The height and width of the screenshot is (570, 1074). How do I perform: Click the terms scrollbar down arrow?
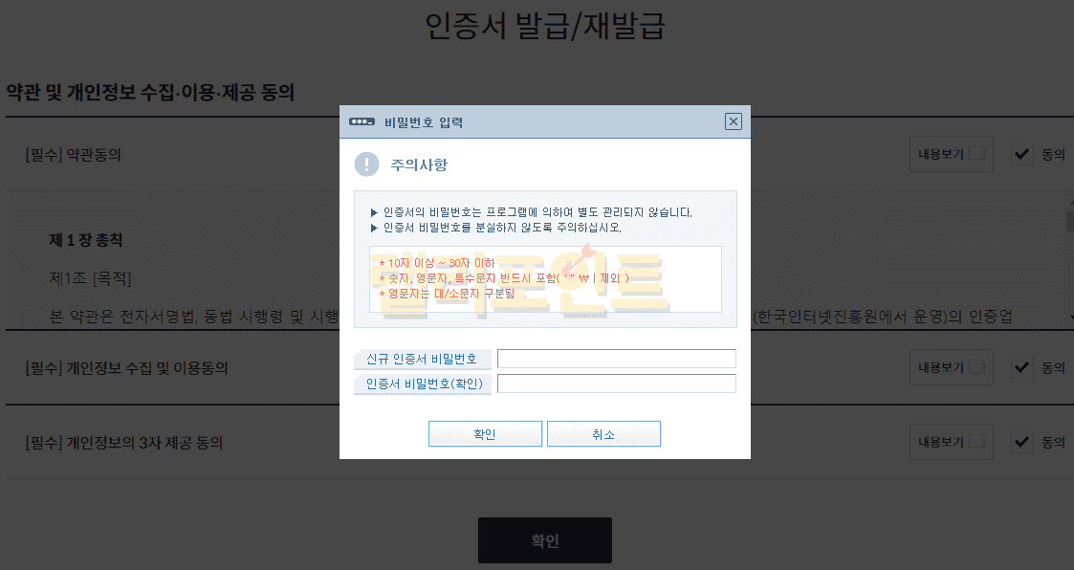(x=1069, y=317)
